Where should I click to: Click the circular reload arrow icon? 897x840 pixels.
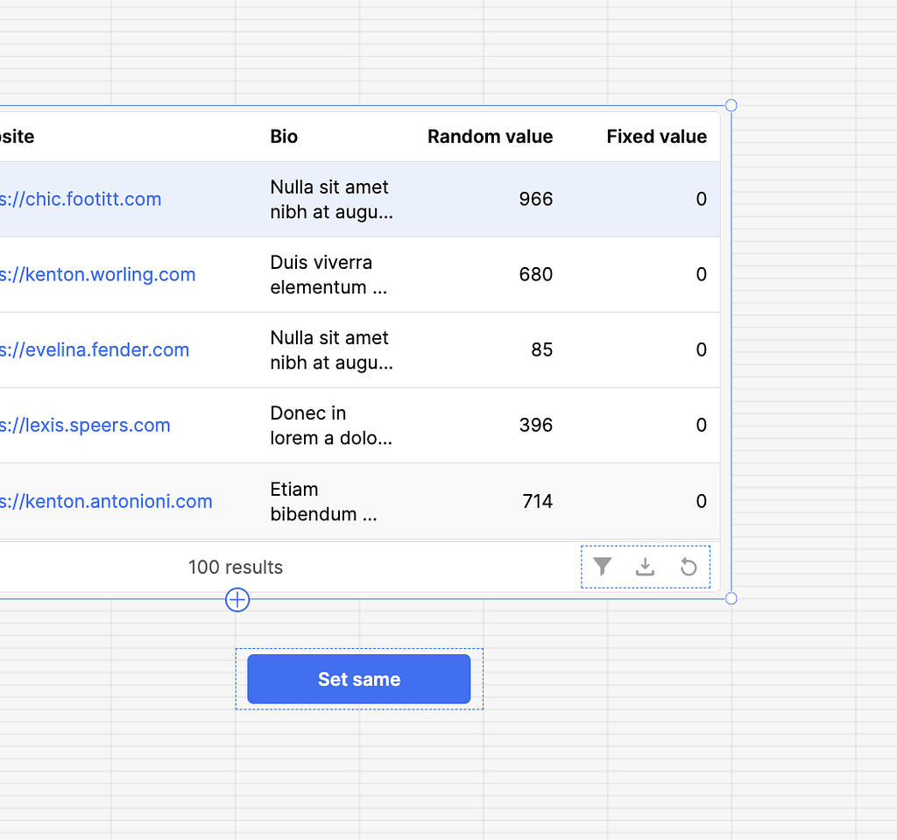(689, 566)
